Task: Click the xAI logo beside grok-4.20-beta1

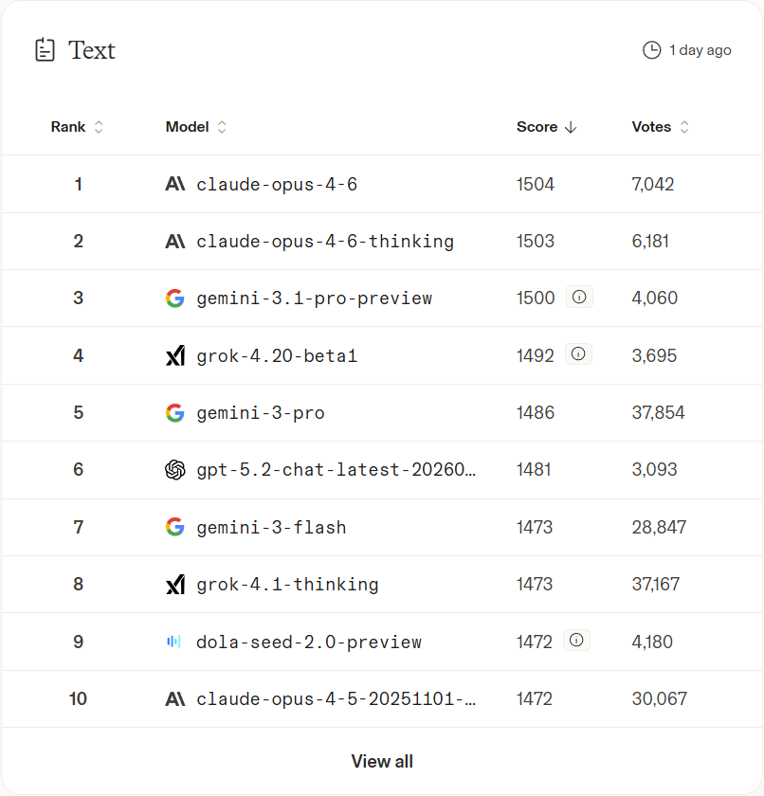Action: (174, 356)
